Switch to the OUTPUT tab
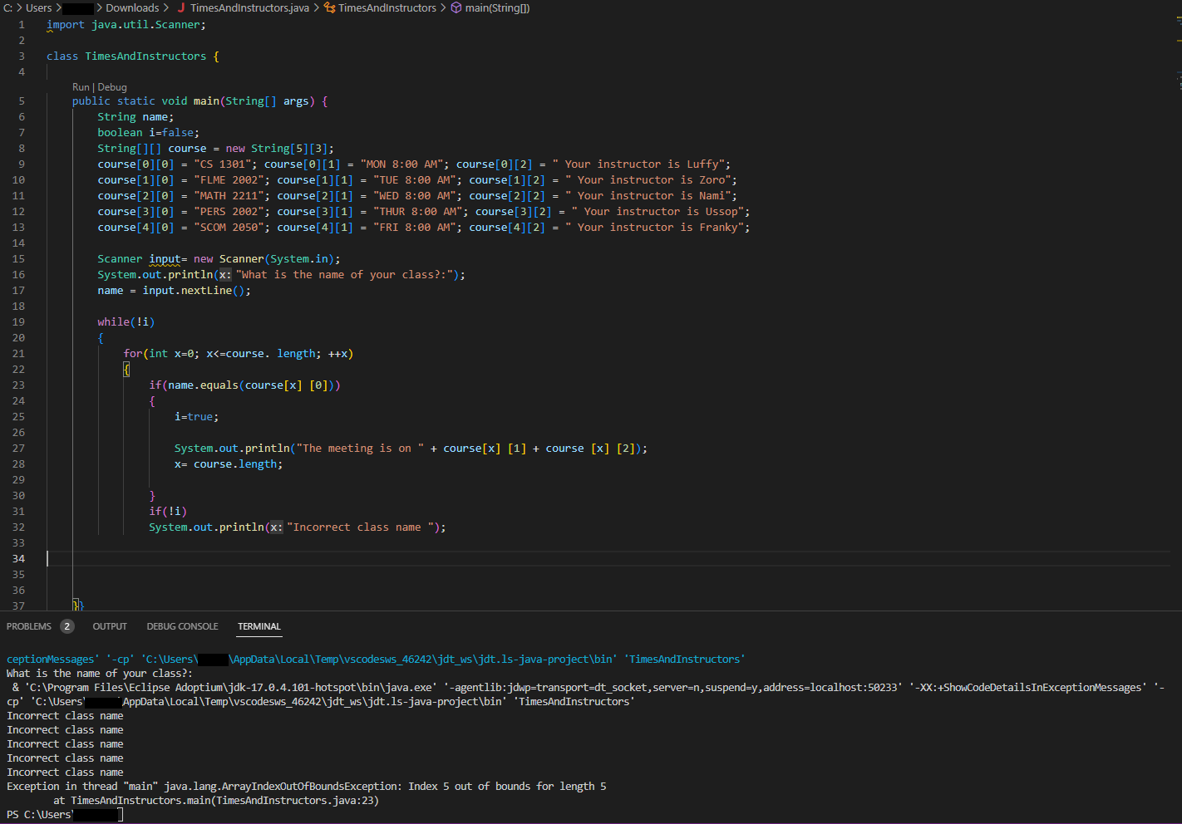 pos(109,626)
